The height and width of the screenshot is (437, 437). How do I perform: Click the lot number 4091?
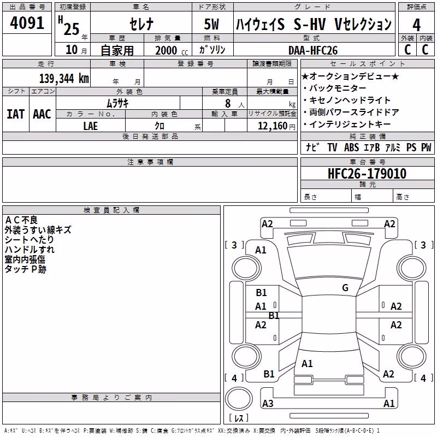pos(27,23)
